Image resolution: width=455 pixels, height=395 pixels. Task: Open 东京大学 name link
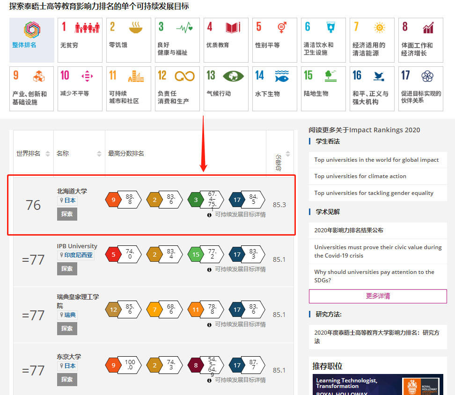coord(69,357)
